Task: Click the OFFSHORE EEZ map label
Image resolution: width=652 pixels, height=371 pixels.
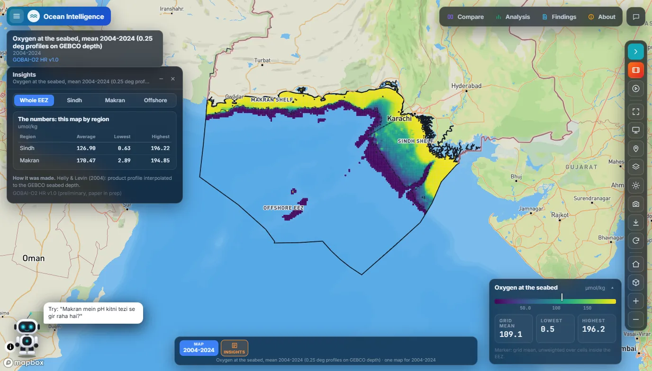Action: coord(283,208)
